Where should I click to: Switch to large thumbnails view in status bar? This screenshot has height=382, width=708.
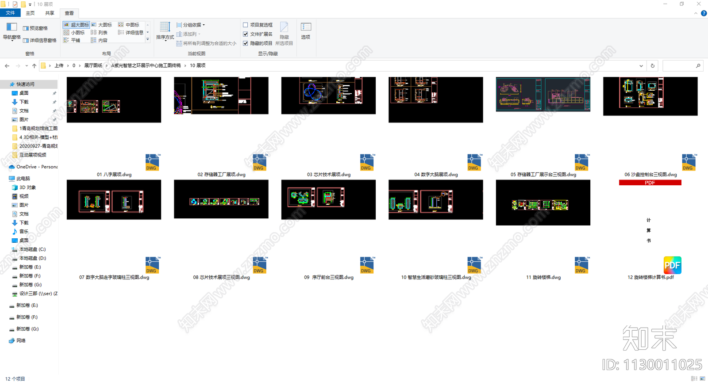(702, 378)
